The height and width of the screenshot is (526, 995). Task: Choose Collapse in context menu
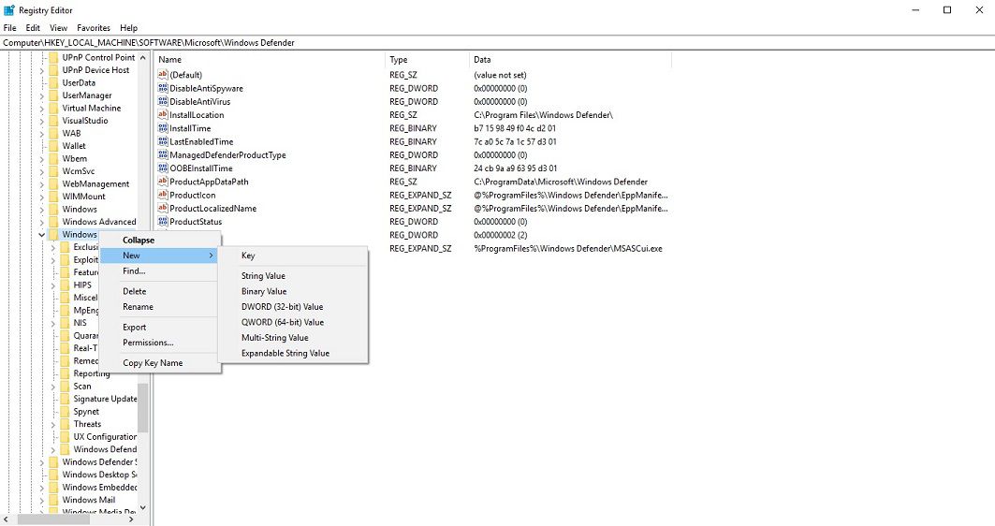160,241
